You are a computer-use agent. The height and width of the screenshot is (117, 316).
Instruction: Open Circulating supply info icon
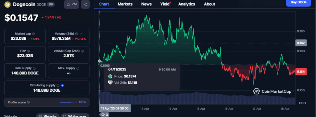[58, 86]
